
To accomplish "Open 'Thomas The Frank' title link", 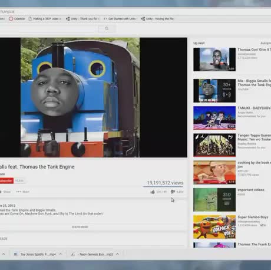I will 254,244.
